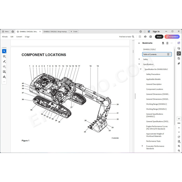Image resolution: width=182 pixels, height=182 pixels.
Task: Open the Safety Precautions bookmark
Action: tap(153, 74)
